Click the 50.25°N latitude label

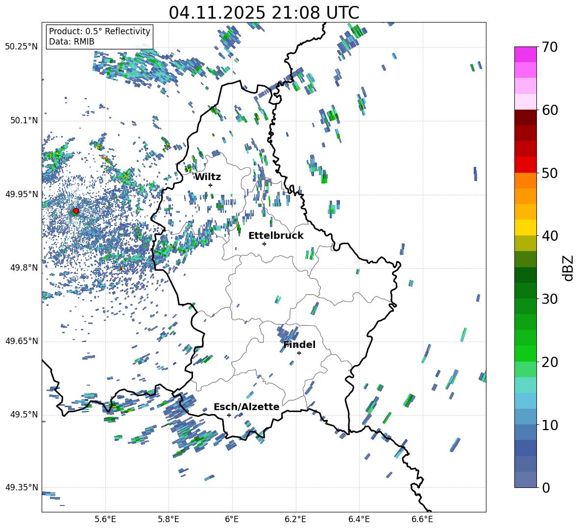[22, 46]
